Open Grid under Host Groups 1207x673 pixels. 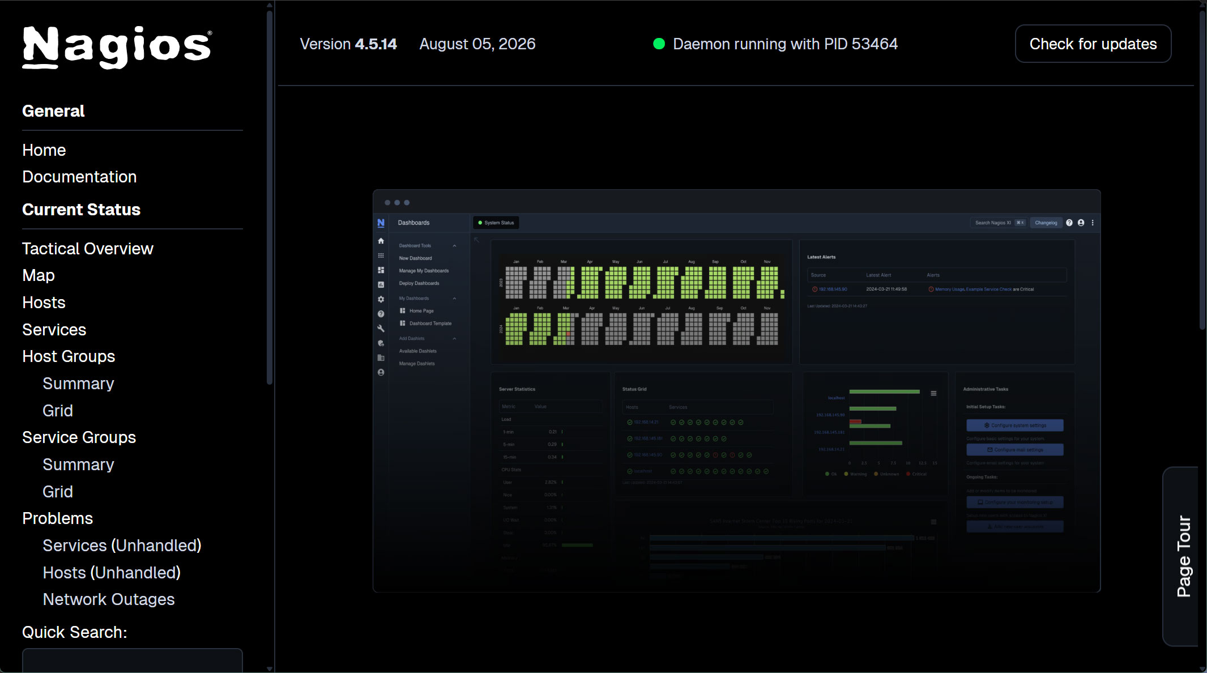[x=58, y=411]
